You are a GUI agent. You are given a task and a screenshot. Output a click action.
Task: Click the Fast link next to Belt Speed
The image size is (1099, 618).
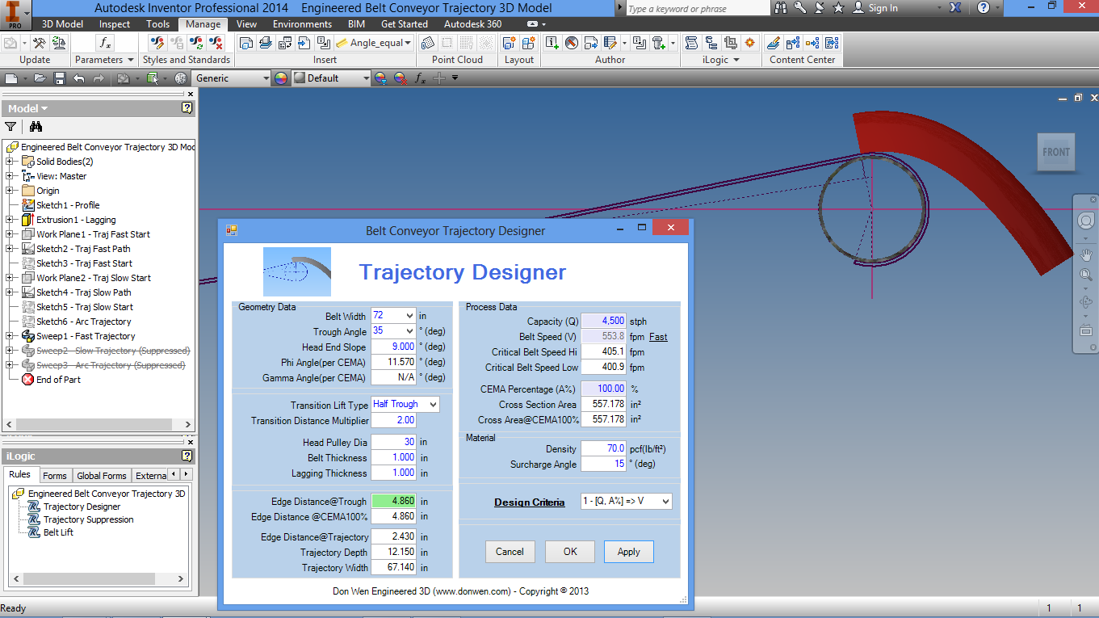658,337
